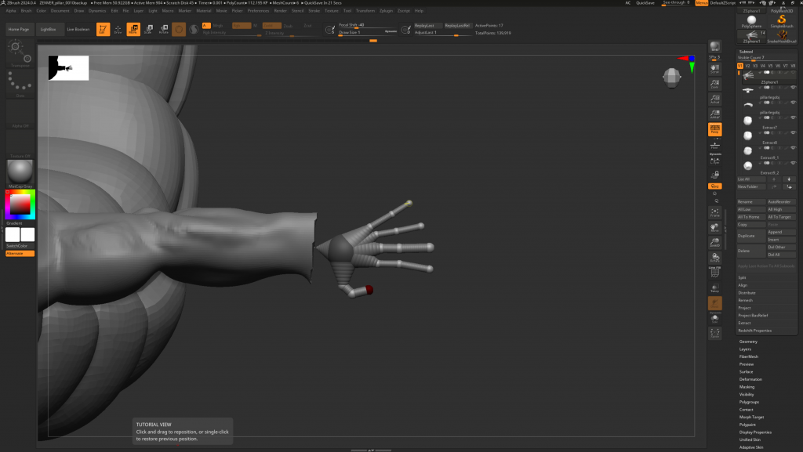Open the Document menu
The image size is (803, 452).
coord(60,11)
